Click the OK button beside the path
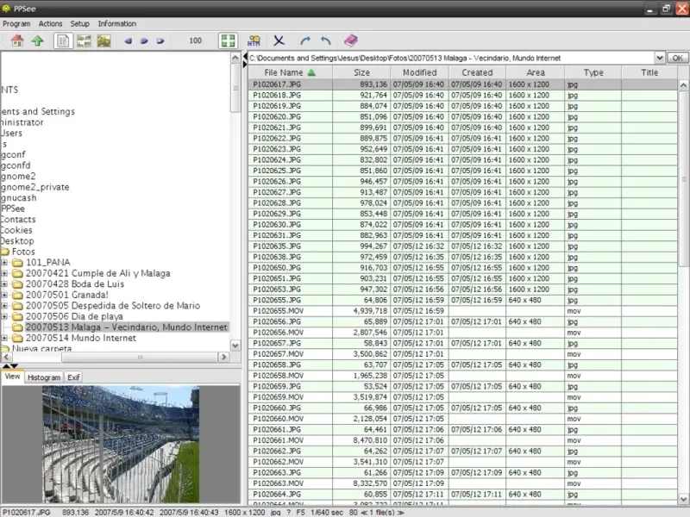 point(678,58)
